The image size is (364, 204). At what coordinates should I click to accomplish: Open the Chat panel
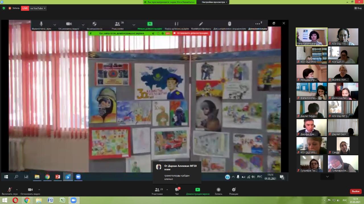point(177,191)
